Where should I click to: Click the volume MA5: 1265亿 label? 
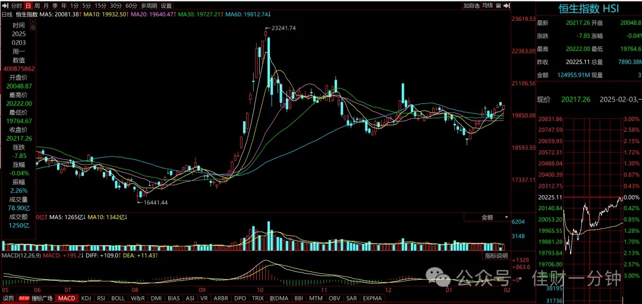[67, 217]
